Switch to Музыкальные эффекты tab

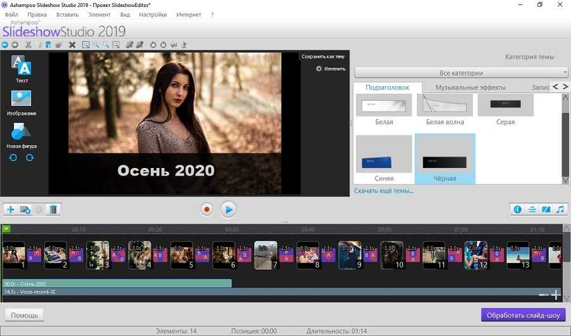pyautogui.click(x=471, y=87)
